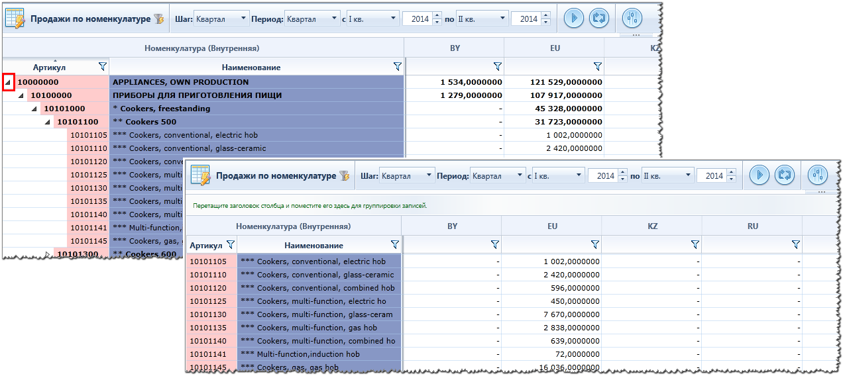Increase the start year in the back window

pos(437,15)
